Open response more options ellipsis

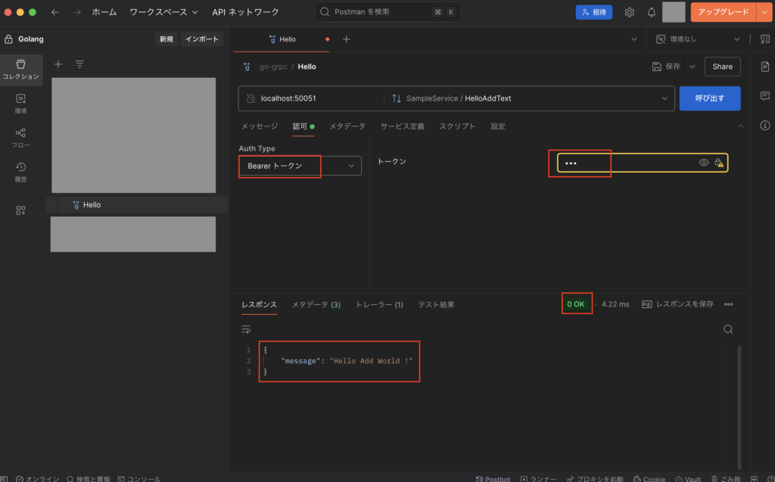[x=729, y=304]
